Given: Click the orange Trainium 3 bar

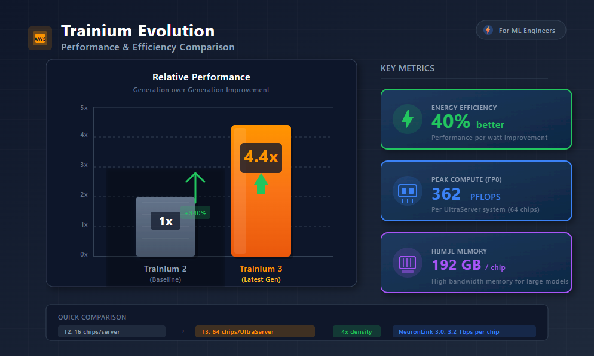Looking at the screenshot, I should (261, 191).
